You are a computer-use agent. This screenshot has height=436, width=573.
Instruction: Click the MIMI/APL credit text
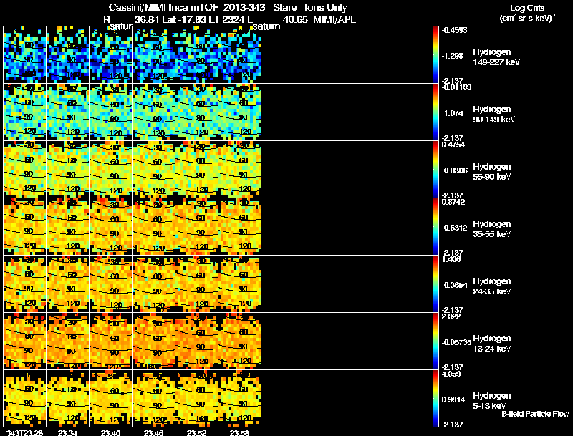click(334, 20)
